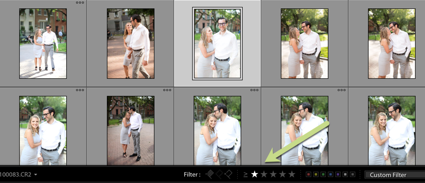Toggle green color label filter

point(323,174)
